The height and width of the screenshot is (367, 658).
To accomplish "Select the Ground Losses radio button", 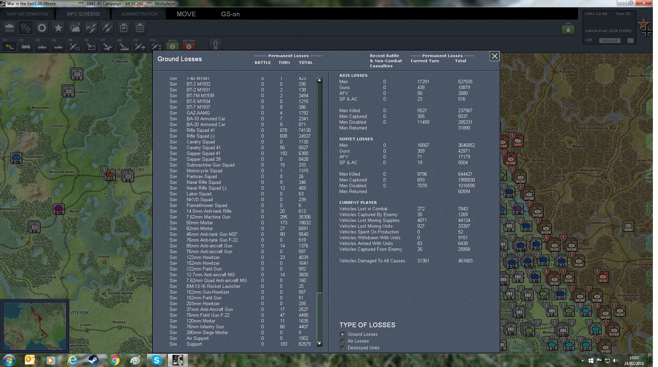I will 342,334.
